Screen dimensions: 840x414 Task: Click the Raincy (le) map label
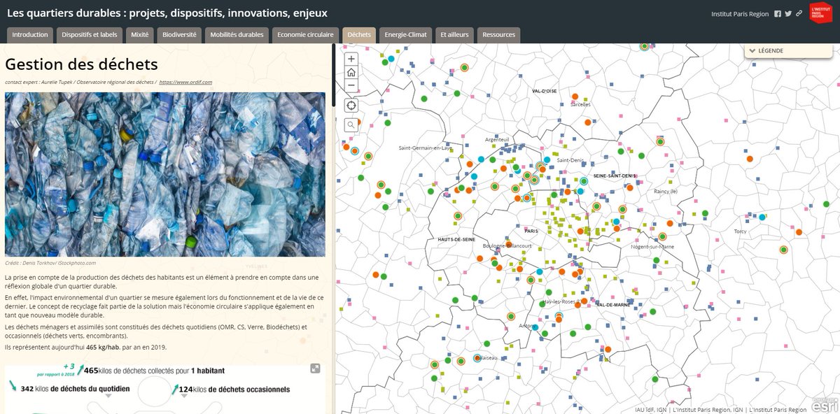665,191
